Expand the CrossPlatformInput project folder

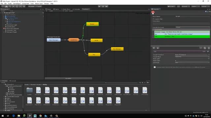(4, 97)
